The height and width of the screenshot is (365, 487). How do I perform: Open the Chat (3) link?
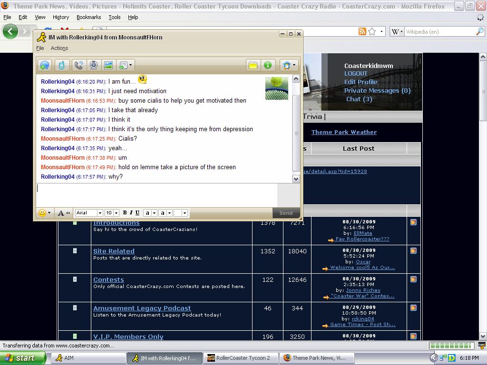pos(359,99)
